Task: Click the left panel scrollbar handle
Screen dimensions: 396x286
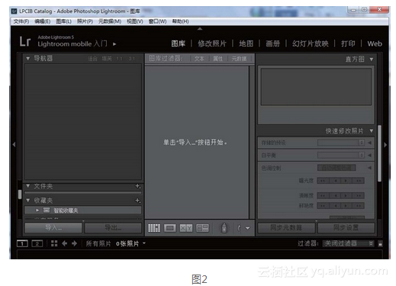Action: point(20,194)
